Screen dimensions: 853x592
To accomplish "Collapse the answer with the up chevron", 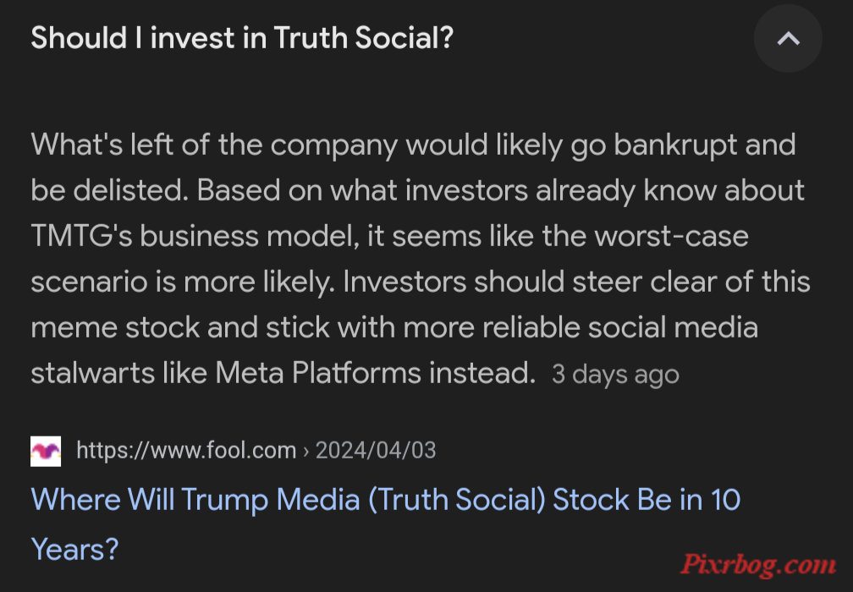I will [788, 38].
